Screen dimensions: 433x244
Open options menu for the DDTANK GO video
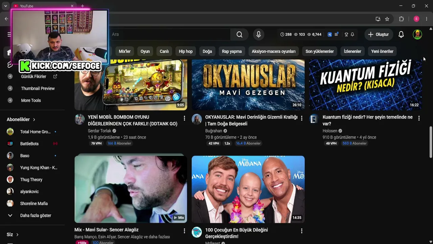point(184,118)
